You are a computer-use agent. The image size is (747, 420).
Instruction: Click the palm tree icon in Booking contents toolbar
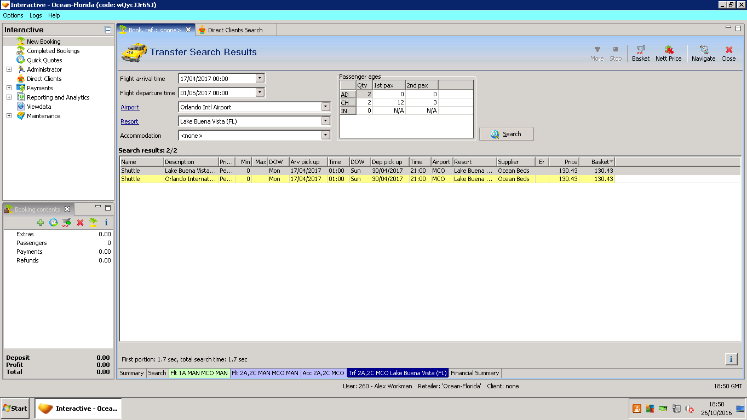93,223
